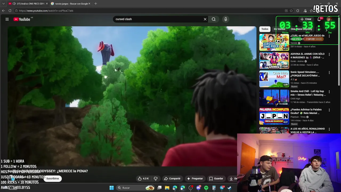
Task: Open the PALABRA INCOMPLETA thumbnail
Action: 274,116
